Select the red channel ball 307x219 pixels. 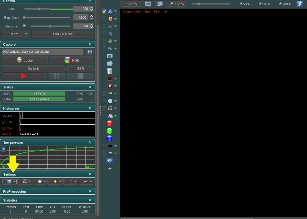click(x=109, y=124)
